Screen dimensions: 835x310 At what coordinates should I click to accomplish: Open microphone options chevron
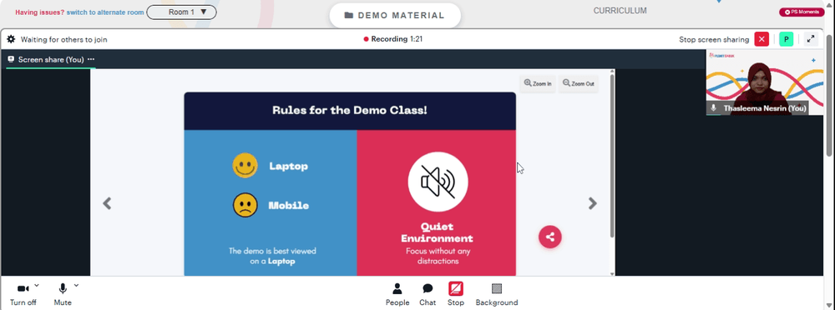(76, 286)
